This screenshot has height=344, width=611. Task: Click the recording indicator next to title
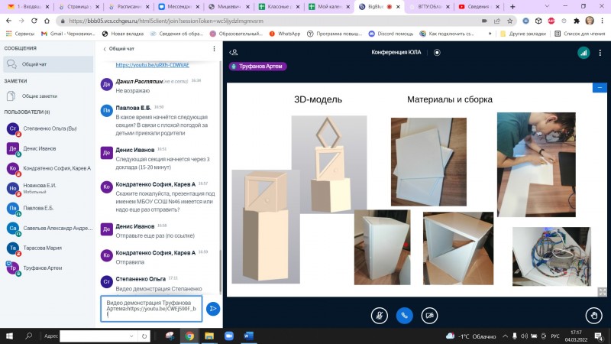437,53
